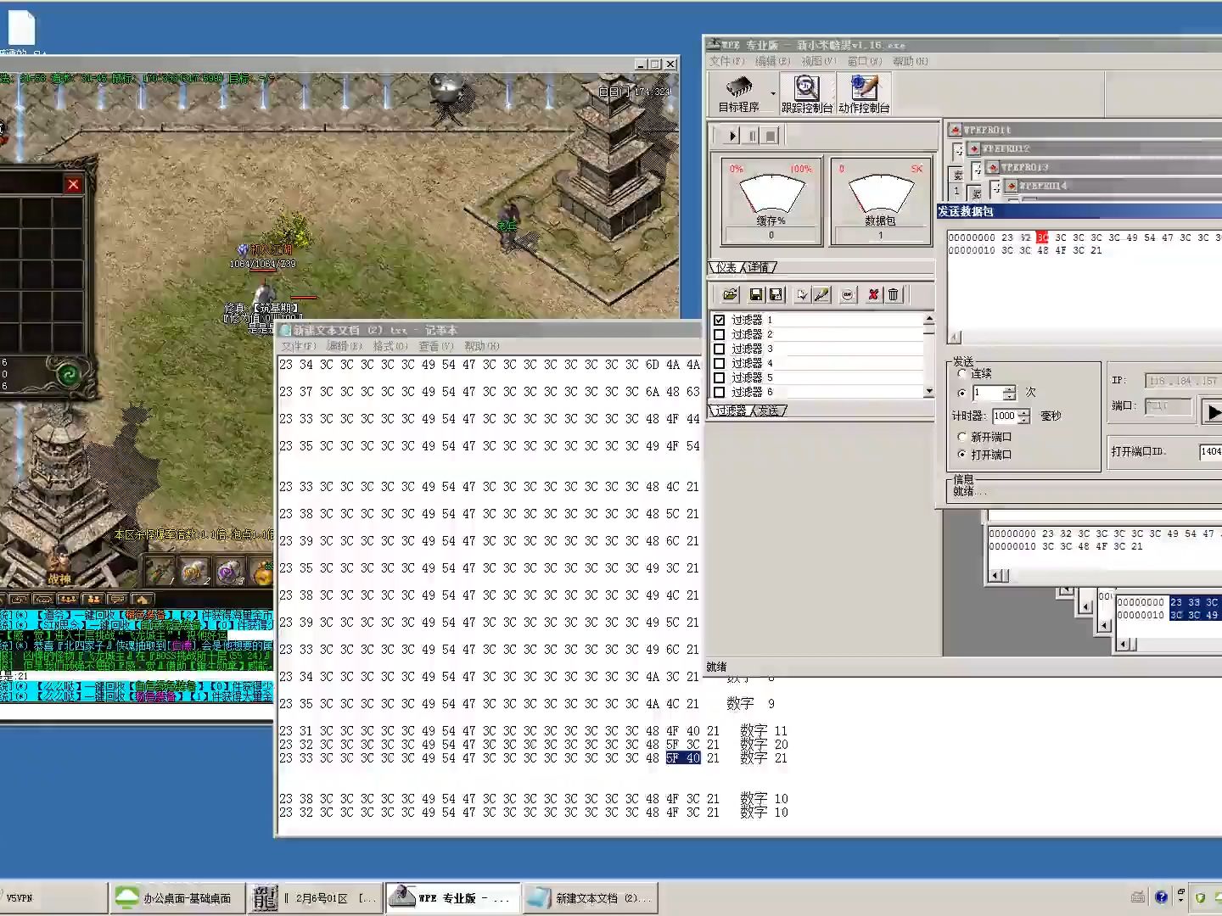Click the 打开端口ID input field
The width and height of the screenshot is (1222, 916).
1210,451
